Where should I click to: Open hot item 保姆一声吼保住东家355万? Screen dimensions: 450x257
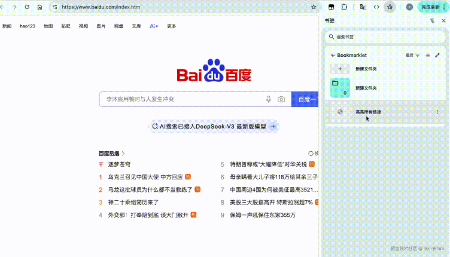[x=263, y=215]
